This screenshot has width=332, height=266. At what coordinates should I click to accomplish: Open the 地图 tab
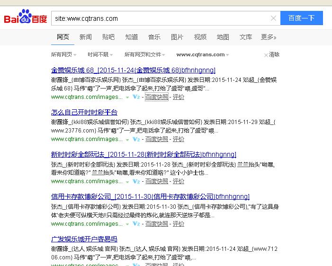click(223, 37)
